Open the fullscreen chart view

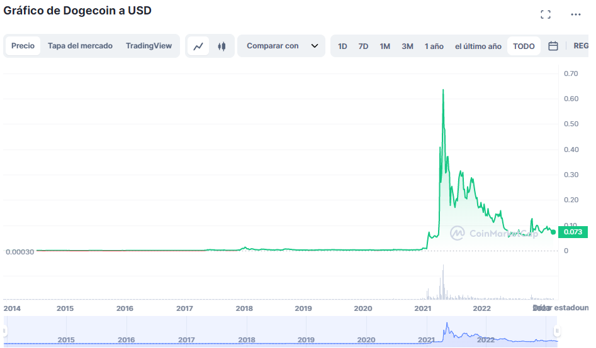[546, 14]
